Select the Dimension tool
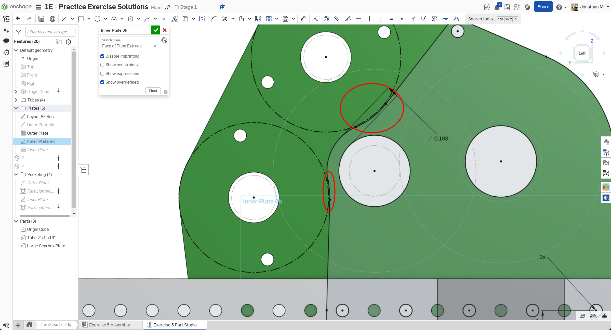The height and width of the screenshot is (330, 611). [303, 19]
